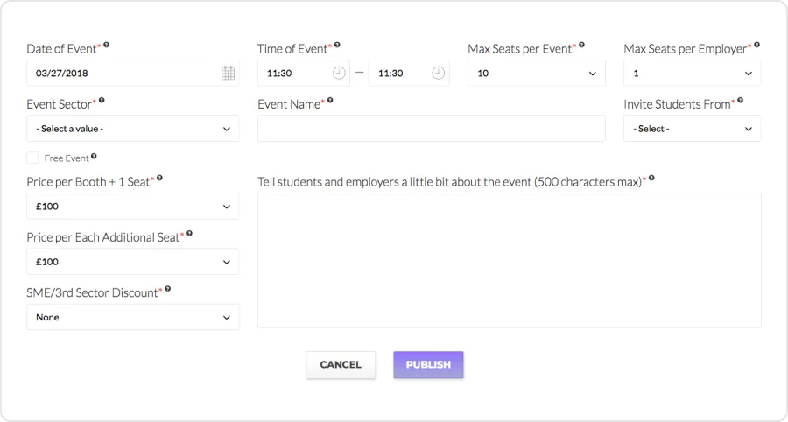
Task: Open the SME/3rd Sector Discount dropdown
Action: tap(133, 317)
